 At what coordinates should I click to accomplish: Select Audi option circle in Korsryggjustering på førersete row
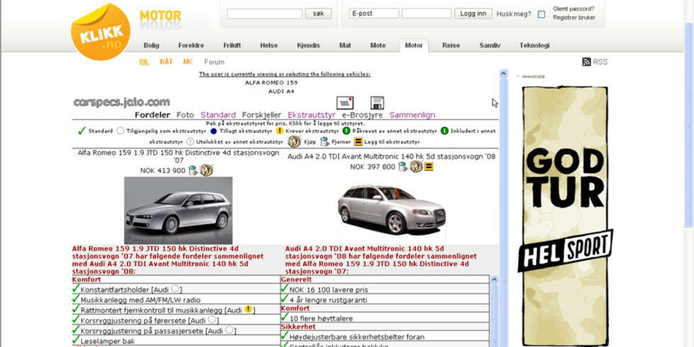[x=212, y=319]
